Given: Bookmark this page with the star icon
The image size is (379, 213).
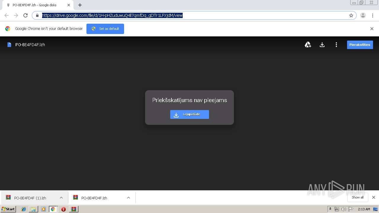Looking at the screenshot, I should point(351,15).
